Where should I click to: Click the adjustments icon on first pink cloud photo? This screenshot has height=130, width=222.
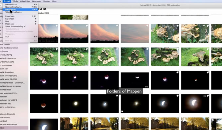(x=54, y=26)
